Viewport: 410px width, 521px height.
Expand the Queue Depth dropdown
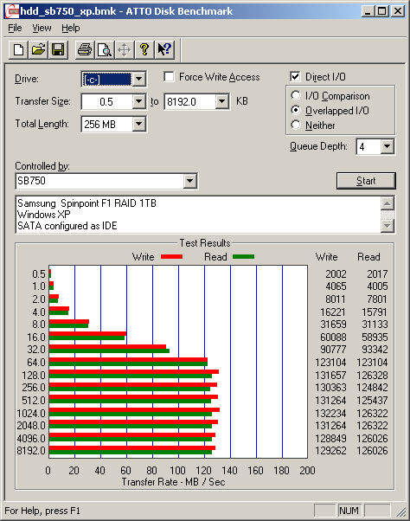pos(388,146)
